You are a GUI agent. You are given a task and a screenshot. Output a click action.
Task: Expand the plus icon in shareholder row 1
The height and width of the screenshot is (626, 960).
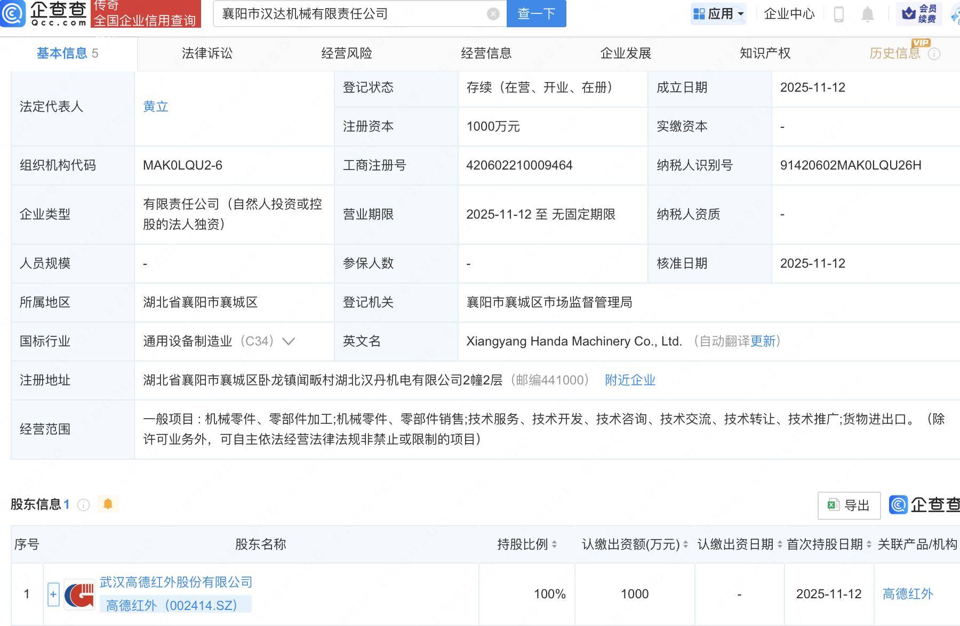point(53,593)
